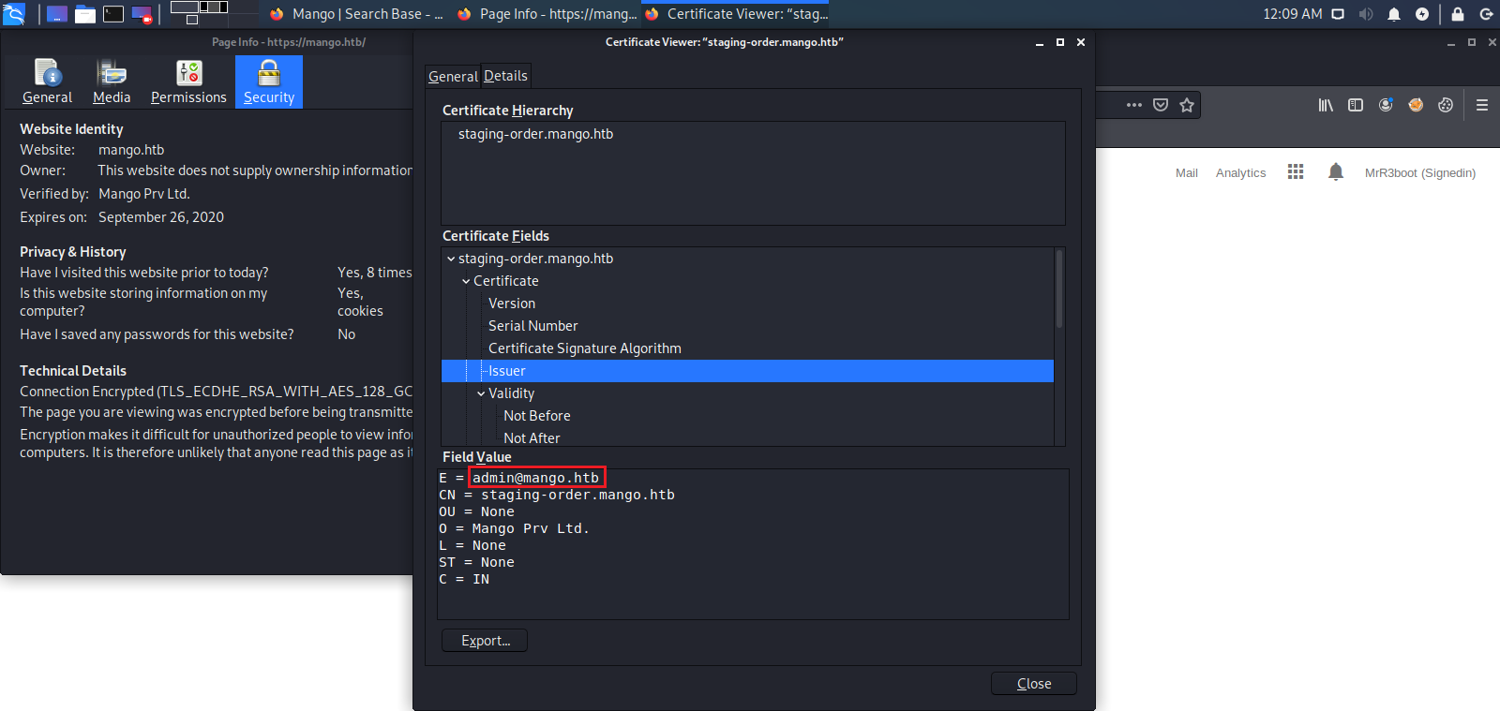The image size is (1500, 711).
Task: Click the FoxyProxy extension icon
Action: (x=1416, y=105)
